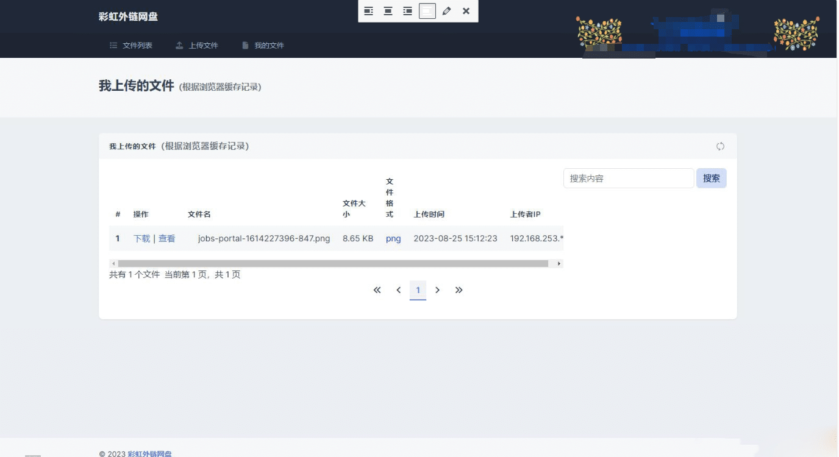This screenshot has width=839, height=457.
Task: Open the 文件列表 menu item
Action: tap(131, 46)
